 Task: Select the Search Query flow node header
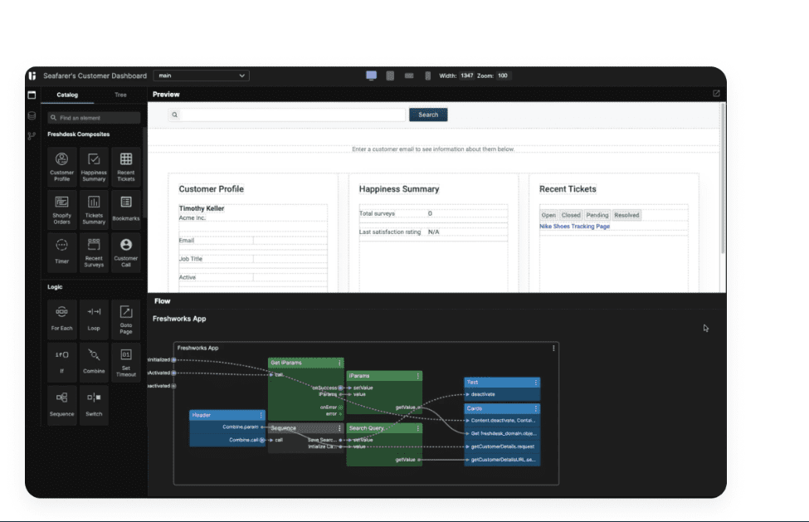384,428
